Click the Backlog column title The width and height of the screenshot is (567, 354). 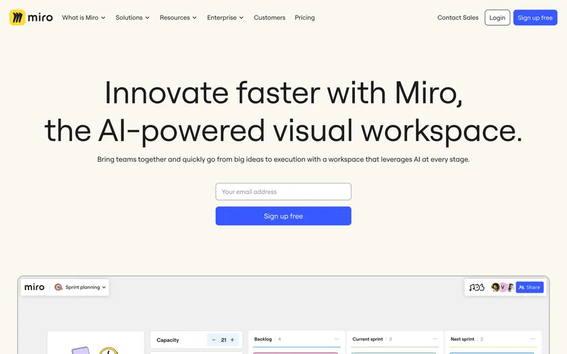pyautogui.click(x=263, y=339)
